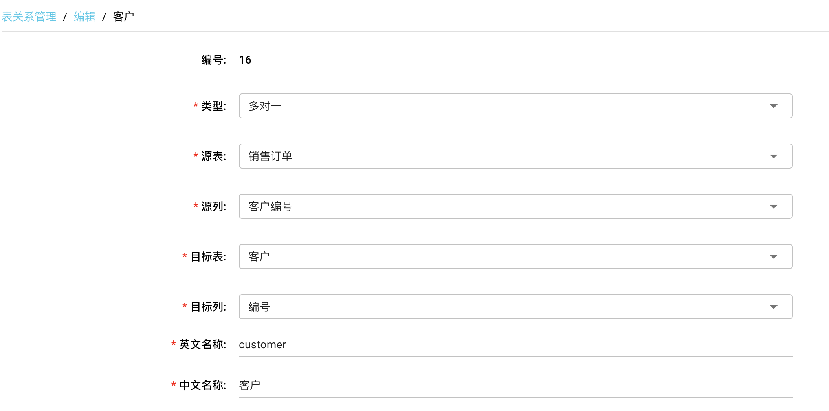This screenshot has width=829, height=411.
Task: Click the arrow icon of 类型 select
Action: (x=773, y=106)
